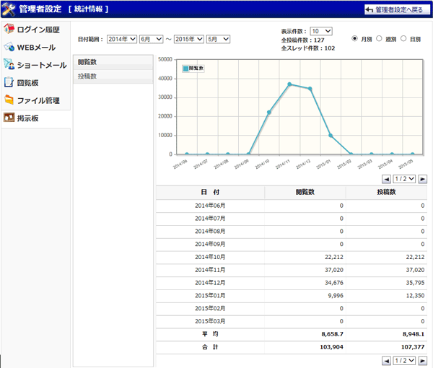The image size is (433, 368).
Task: Select the daily (日別) radio button
Action: [403, 39]
